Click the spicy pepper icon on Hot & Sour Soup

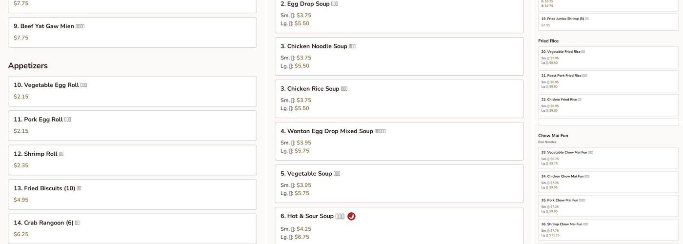351,216
